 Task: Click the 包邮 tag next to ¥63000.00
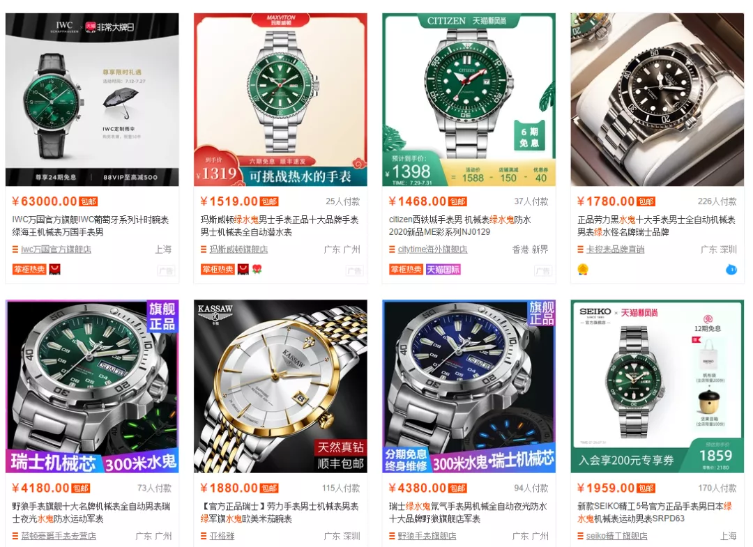click(89, 201)
